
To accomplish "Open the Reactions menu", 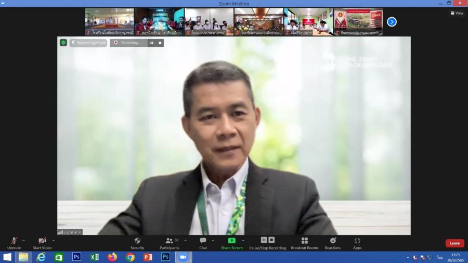I will pos(333,243).
